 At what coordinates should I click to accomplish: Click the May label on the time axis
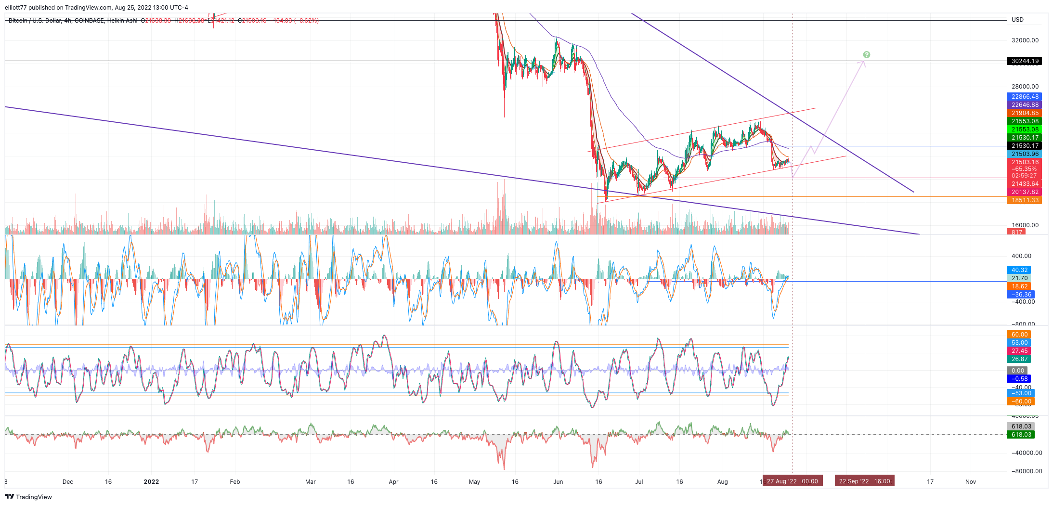[x=474, y=481]
